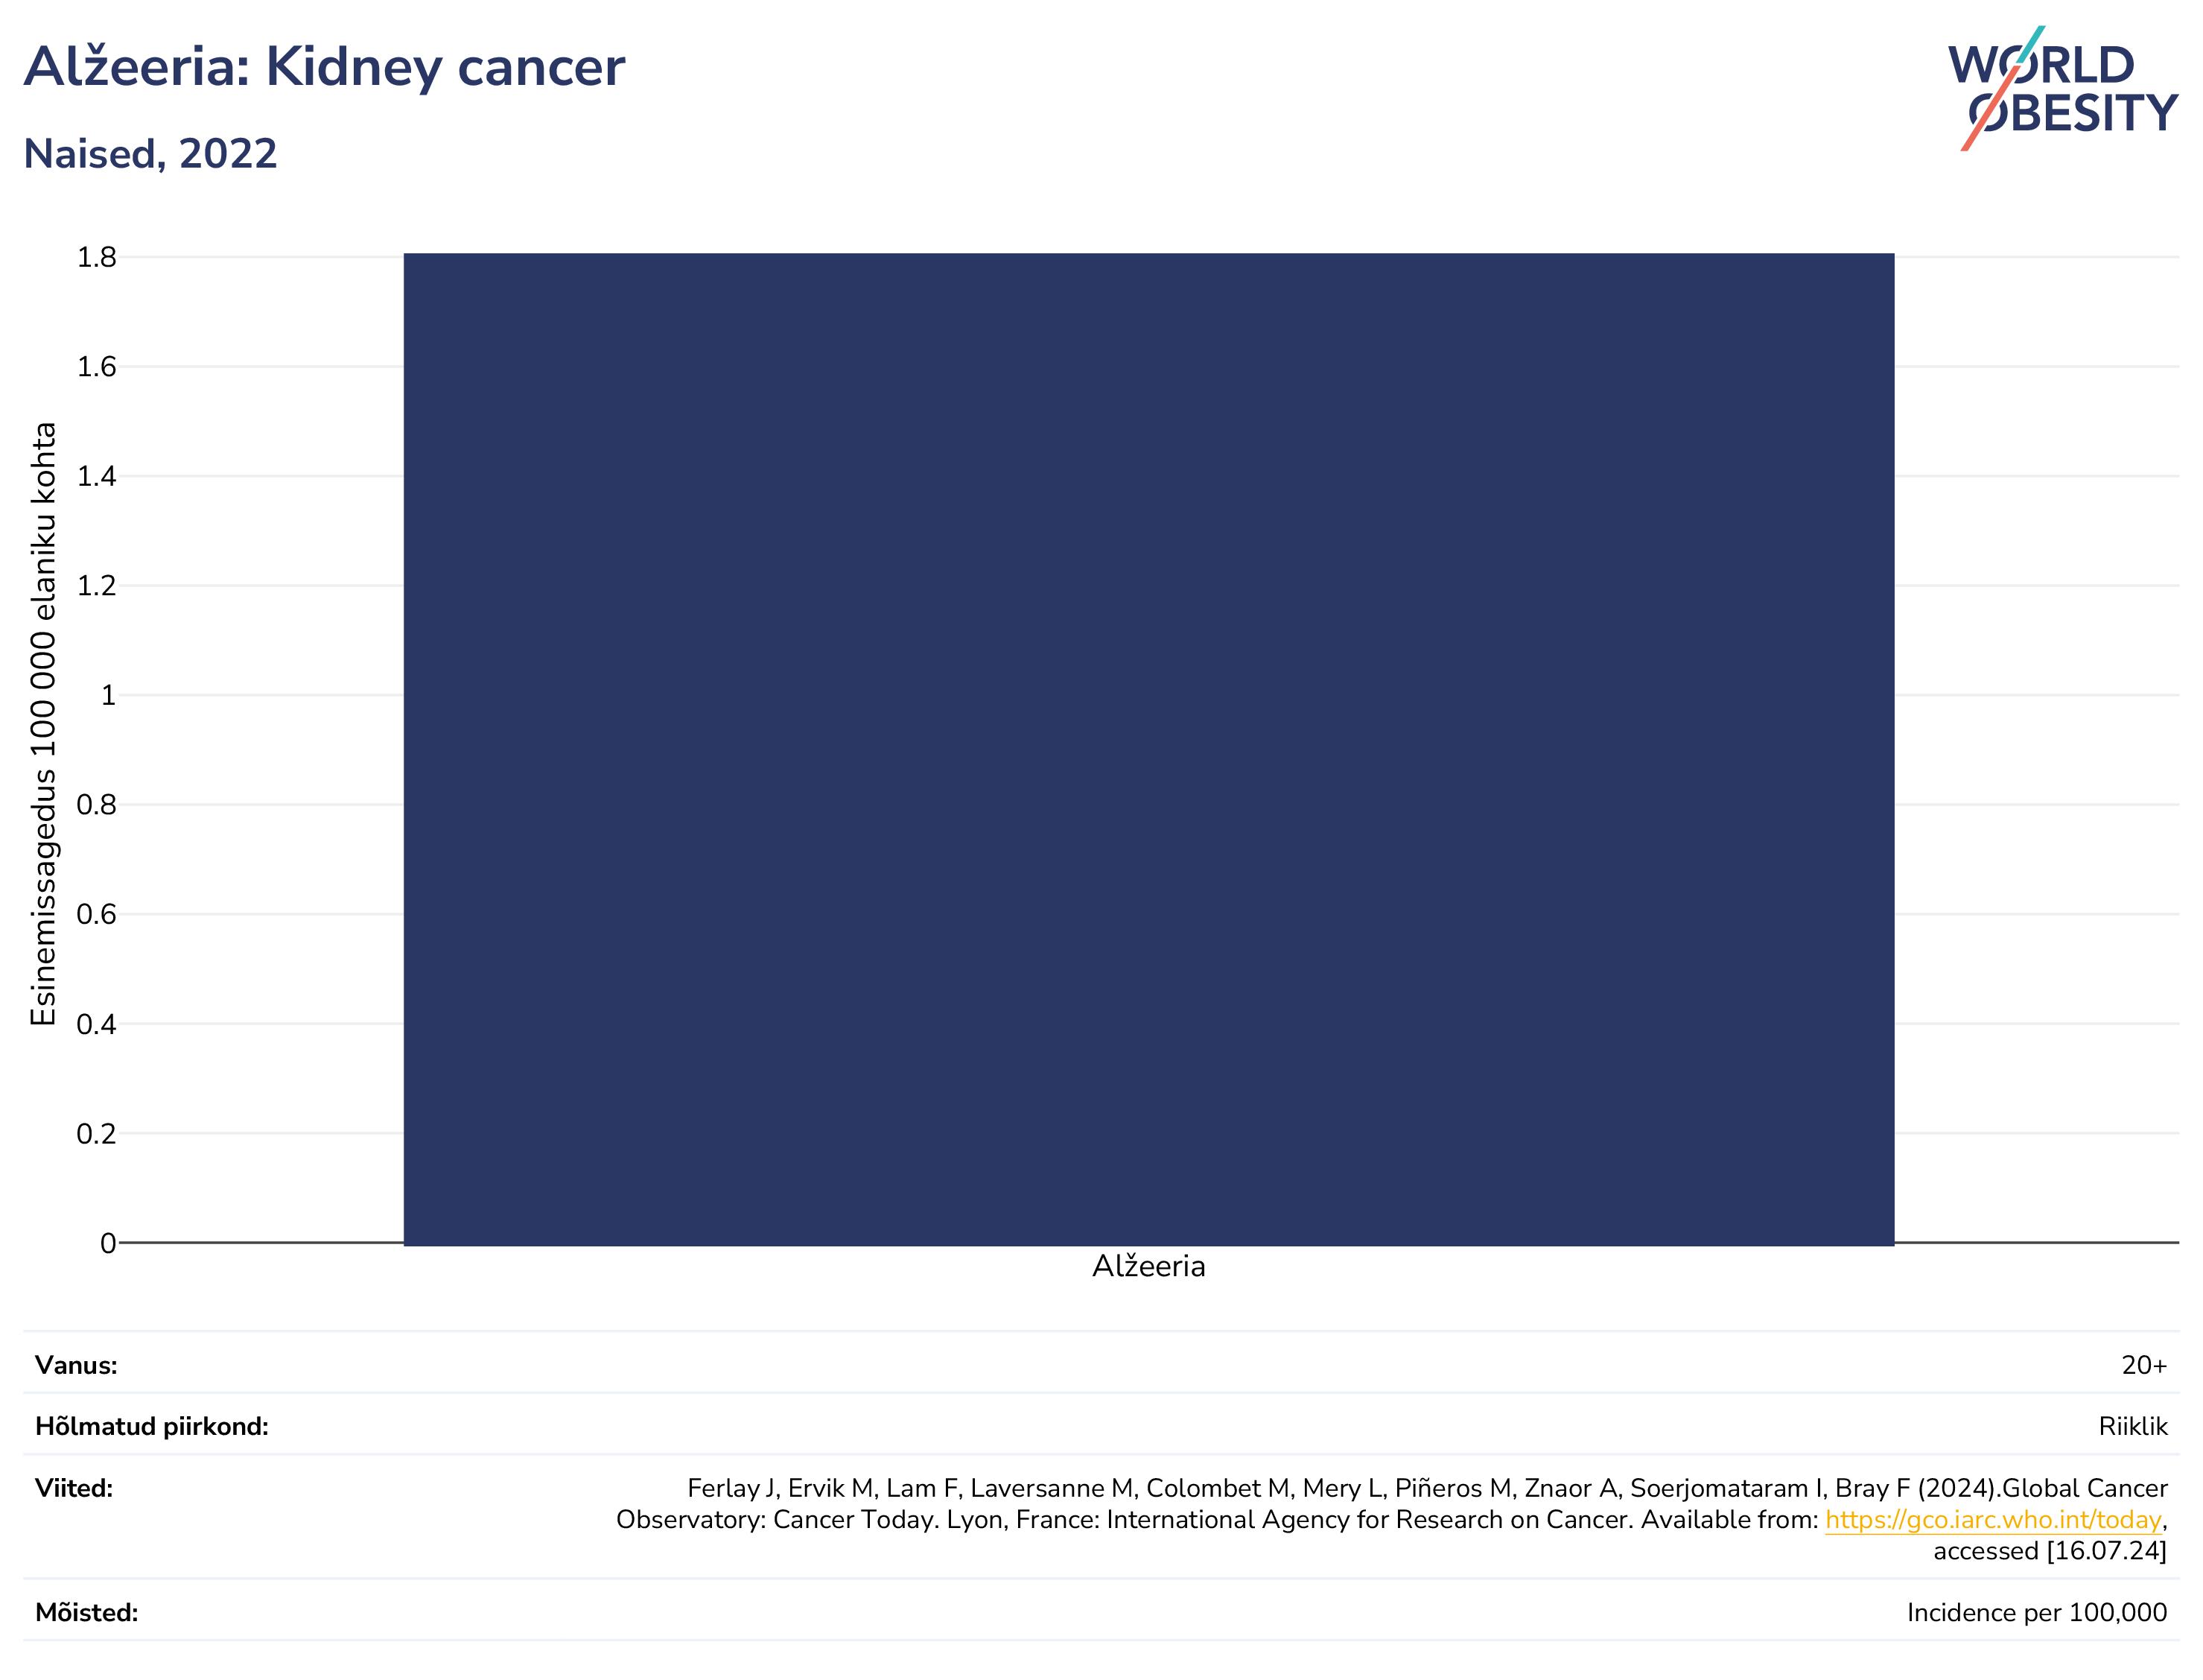Click the Mõisted row label
The width and height of the screenshot is (2203, 1680).
[x=87, y=1612]
